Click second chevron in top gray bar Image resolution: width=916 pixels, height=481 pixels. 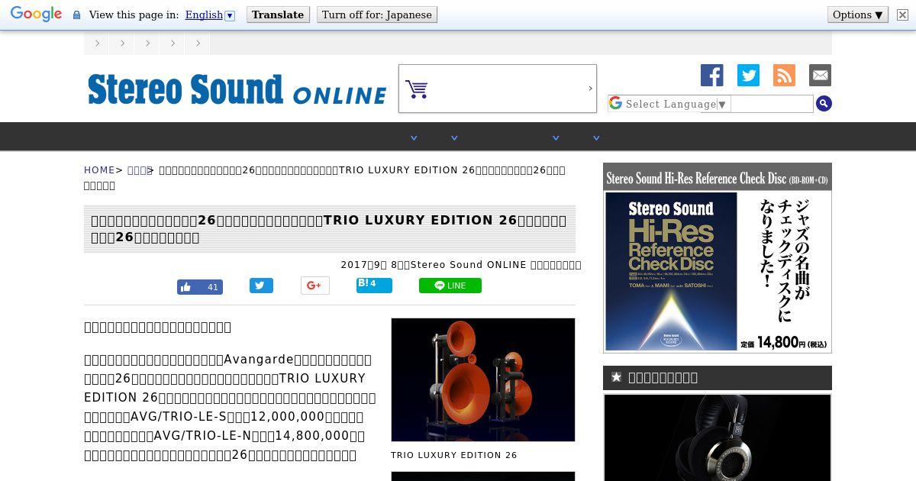(x=122, y=43)
